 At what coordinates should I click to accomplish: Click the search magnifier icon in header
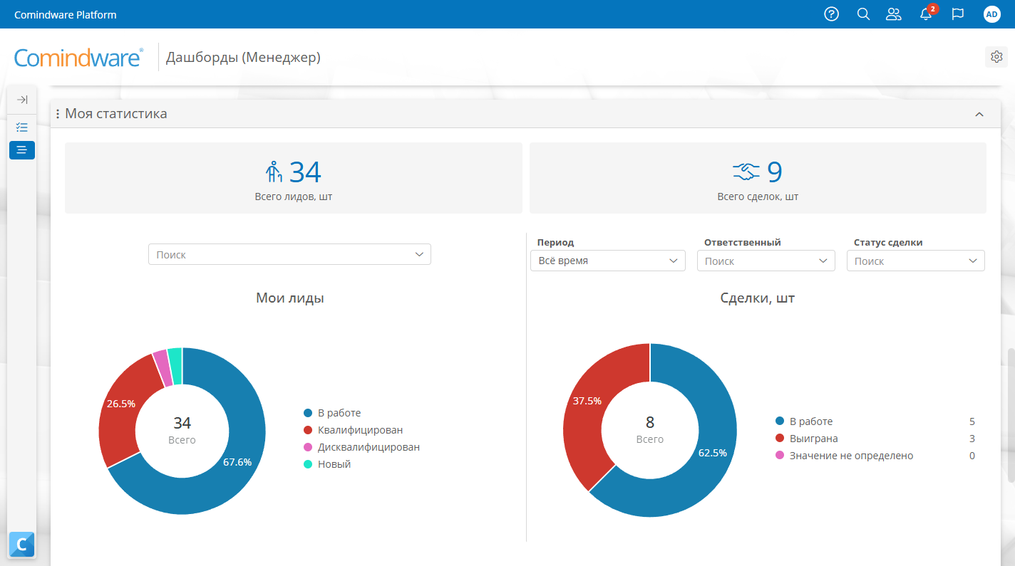[863, 14]
